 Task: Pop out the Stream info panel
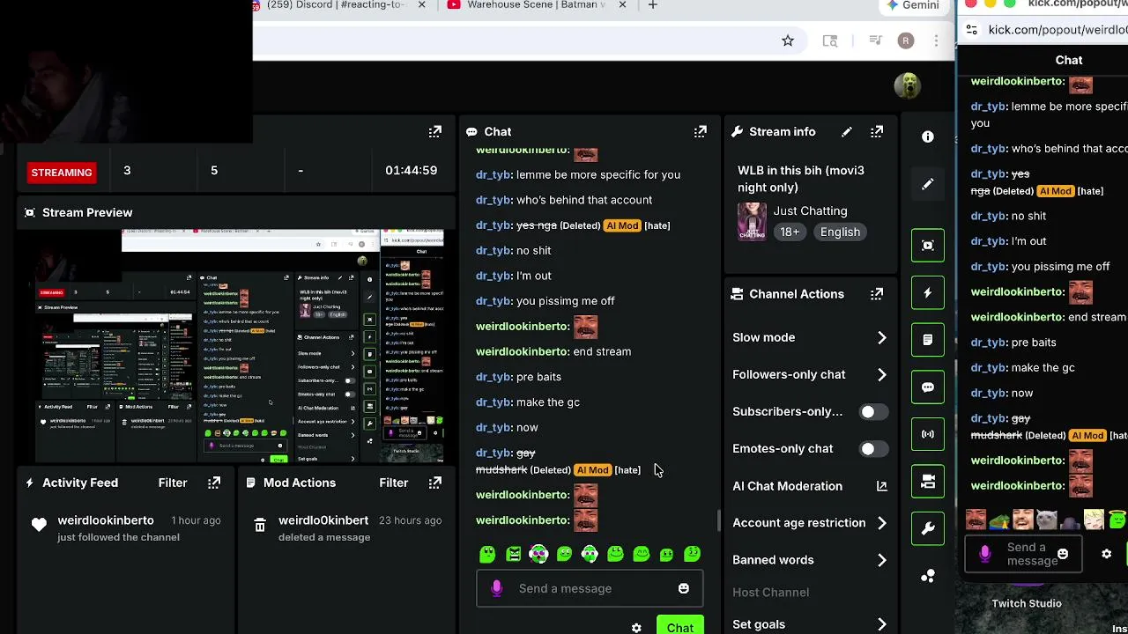point(877,131)
